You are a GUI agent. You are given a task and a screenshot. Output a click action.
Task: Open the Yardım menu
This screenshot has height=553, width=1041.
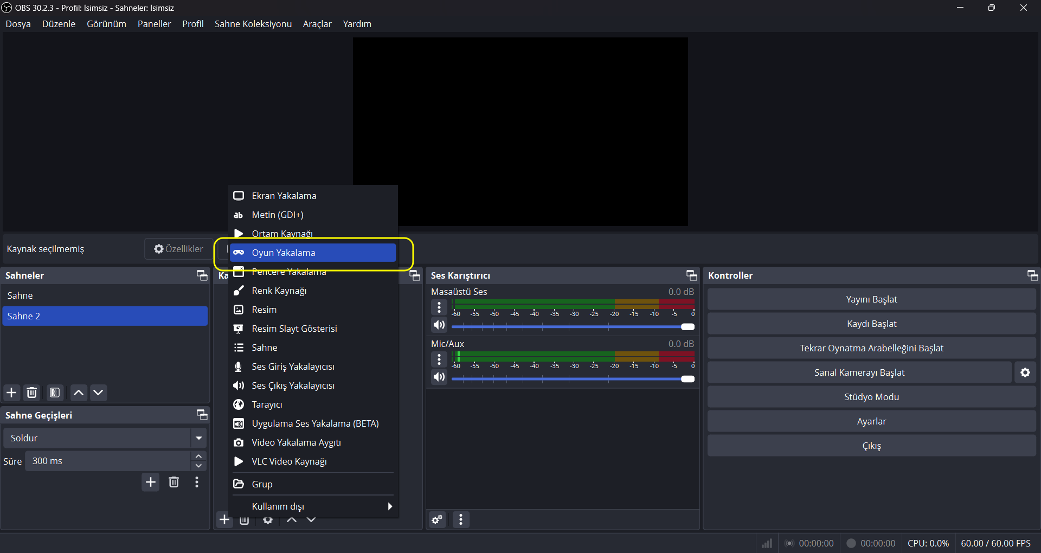[357, 24]
